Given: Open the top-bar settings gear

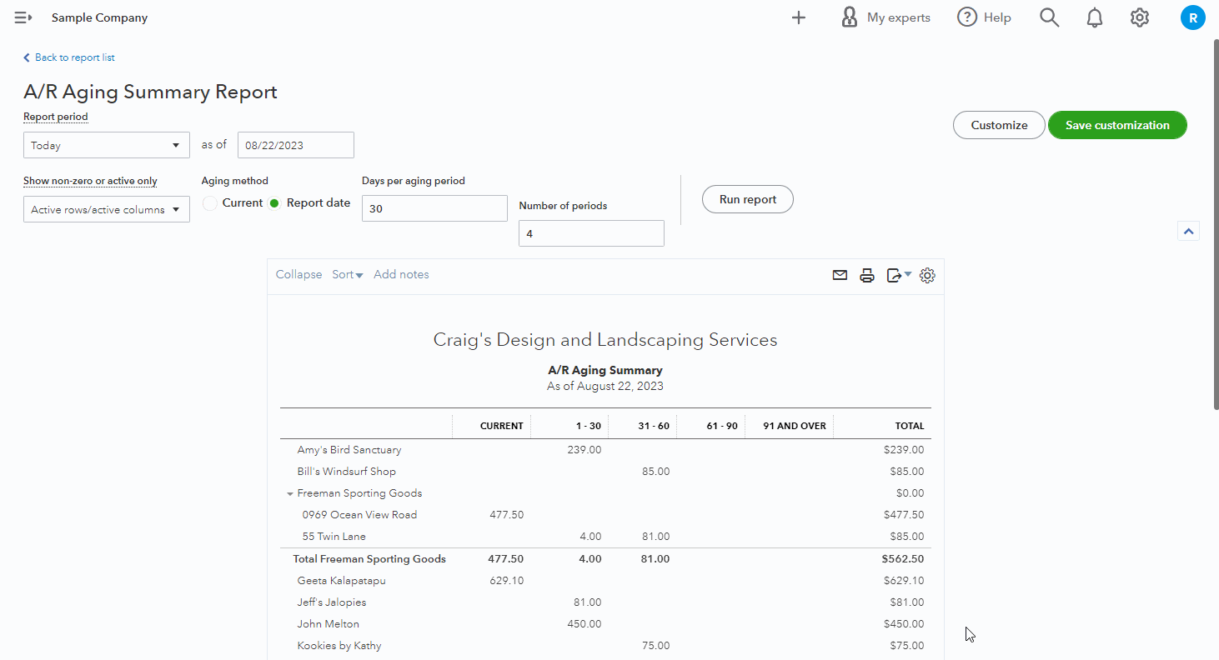Looking at the screenshot, I should click(x=1140, y=17).
